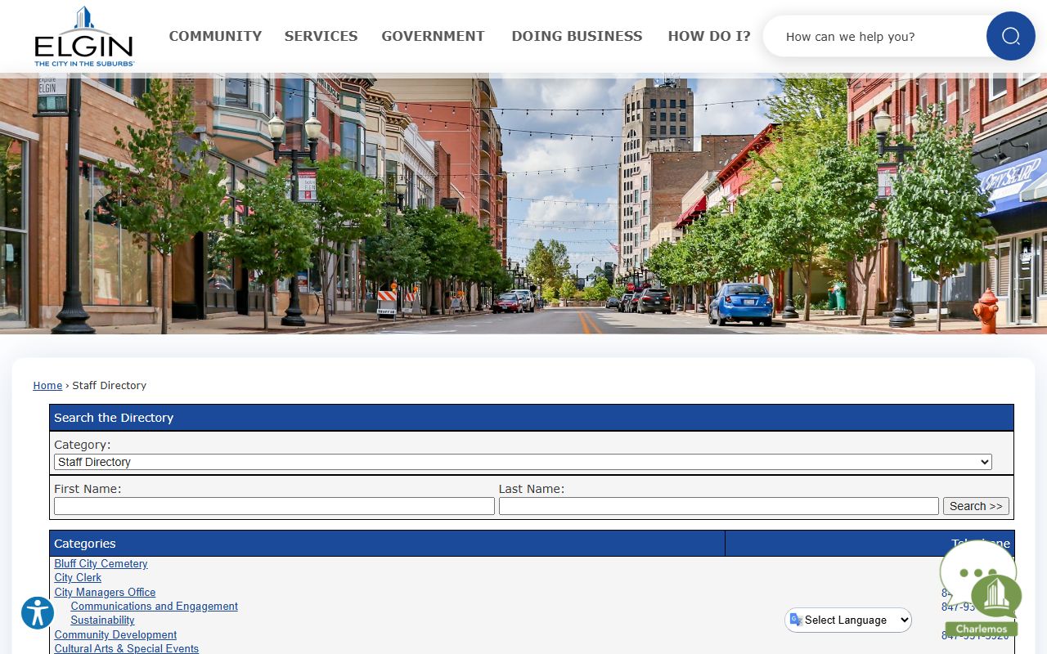Image resolution: width=1047 pixels, height=654 pixels.
Task: Open the SERVICES menu
Action: tap(321, 36)
